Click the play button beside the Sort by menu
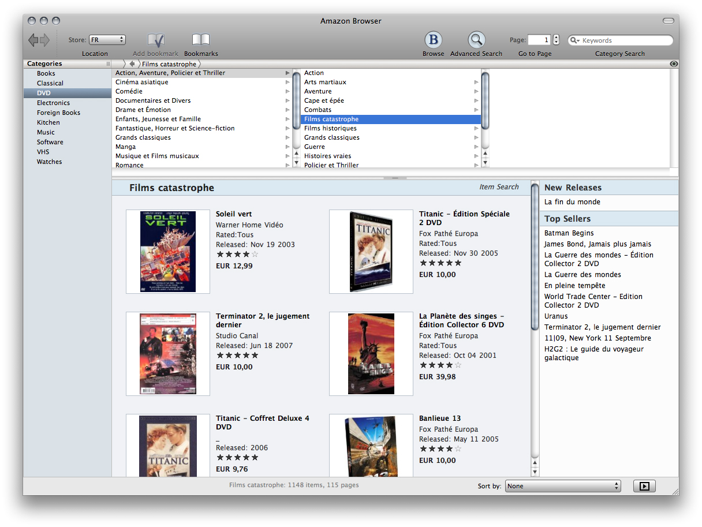Image resolution: width=702 pixels, height=527 pixels. [x=644, y=486]
